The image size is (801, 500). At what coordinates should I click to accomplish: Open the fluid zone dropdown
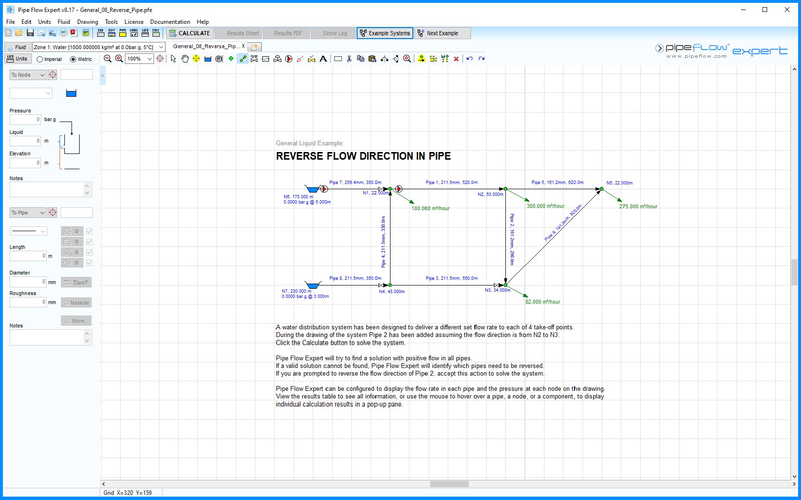(x=161, y=47)
